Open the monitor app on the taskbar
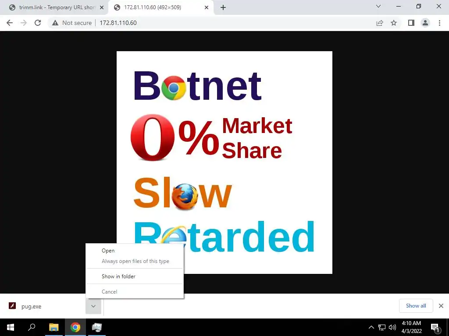Image resolution: width=449 pixels, height=336 pixels. click(97, 327)
